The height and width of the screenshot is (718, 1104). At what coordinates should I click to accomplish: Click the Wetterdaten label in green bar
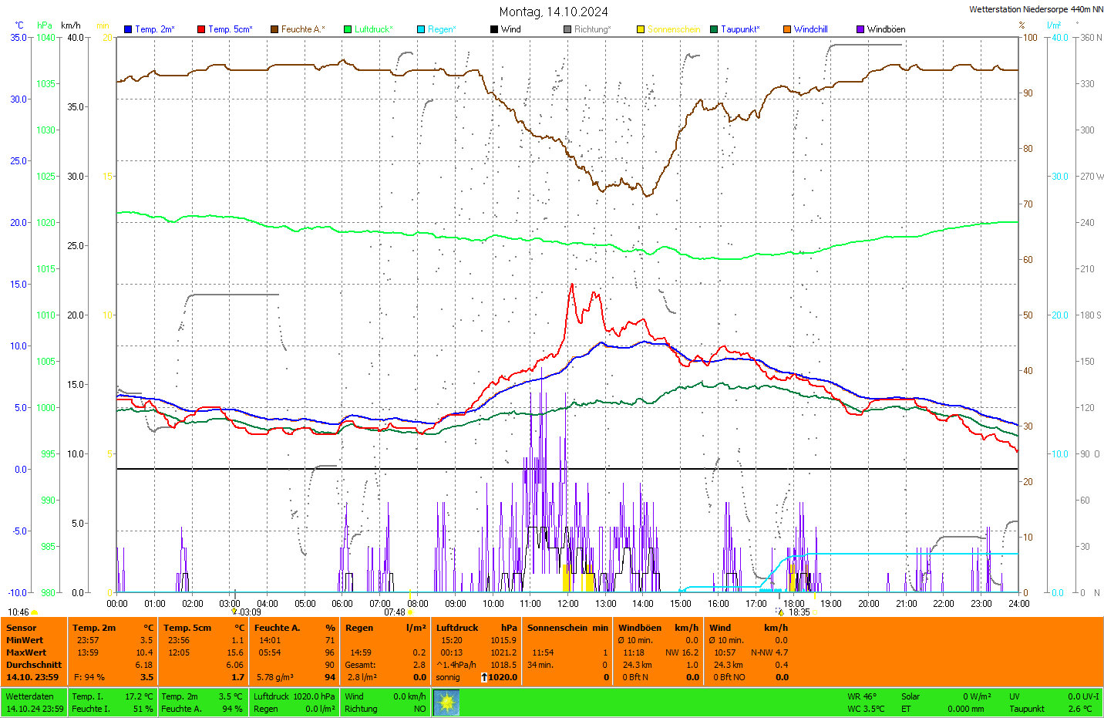(30, 696)
